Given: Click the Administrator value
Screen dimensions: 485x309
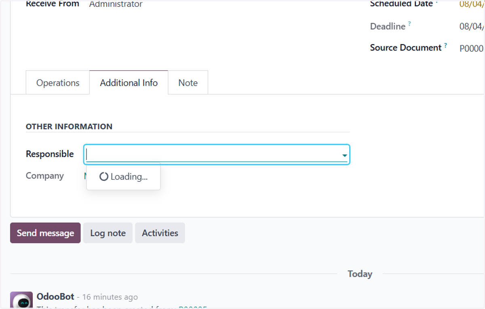Looking at the screenshot, I should tap(116, 4).
